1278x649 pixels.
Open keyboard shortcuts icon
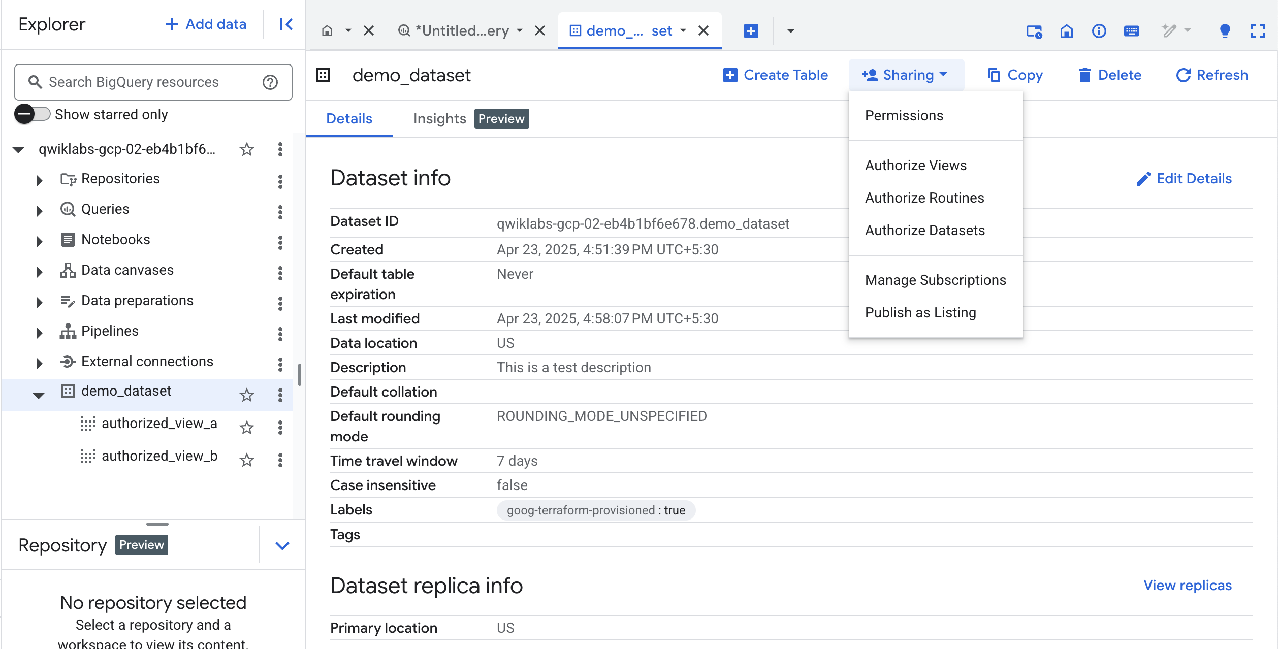tap(1132, 31)
